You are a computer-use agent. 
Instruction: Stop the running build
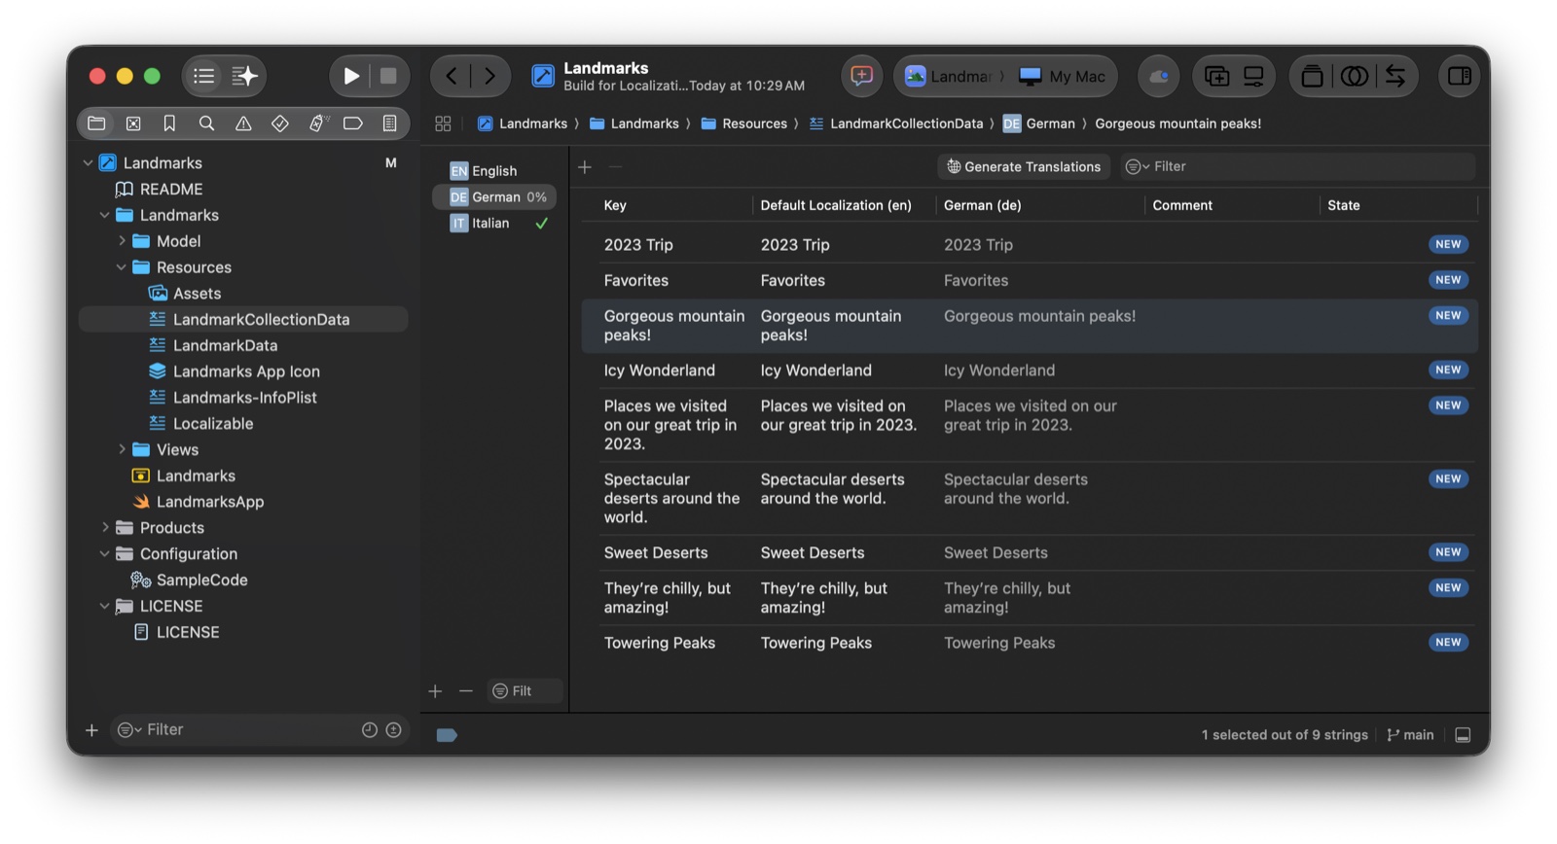[387, 76]
